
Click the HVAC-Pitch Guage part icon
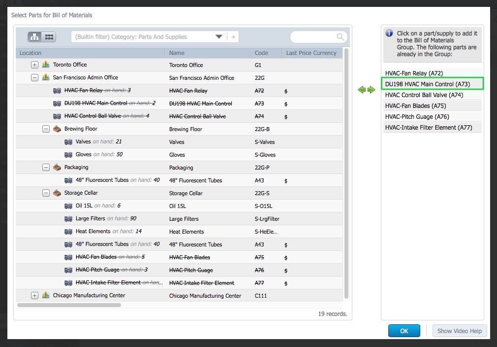click(x=68, y=270)
